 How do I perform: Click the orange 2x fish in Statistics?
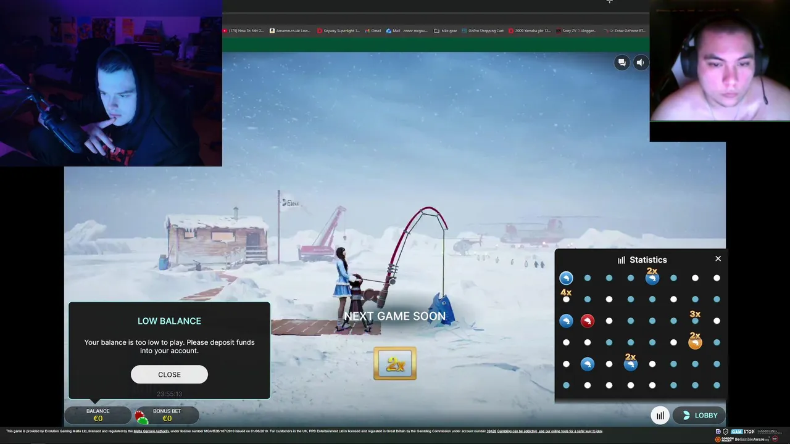tap(695, 342)
